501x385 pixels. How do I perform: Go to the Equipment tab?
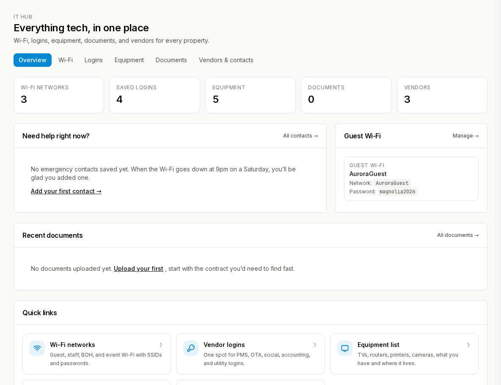click(129, 60)
